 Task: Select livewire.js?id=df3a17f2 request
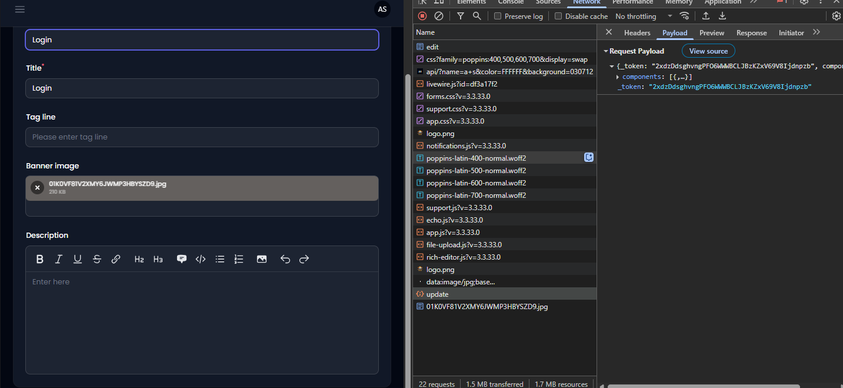pyautogui.click(x=505, y=84)
